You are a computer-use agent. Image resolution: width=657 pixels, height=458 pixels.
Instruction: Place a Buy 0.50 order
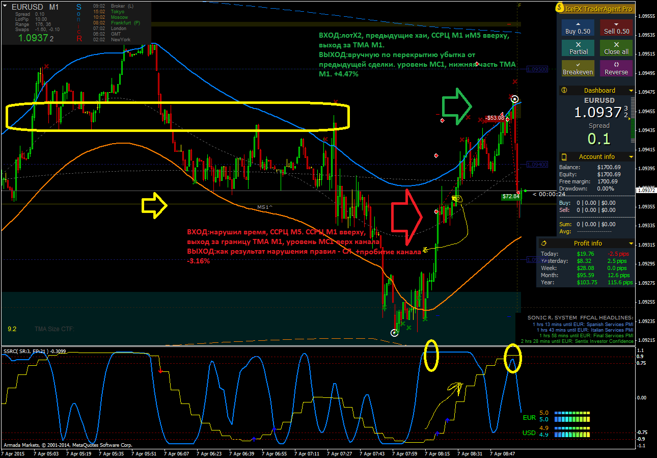(578, 28)
